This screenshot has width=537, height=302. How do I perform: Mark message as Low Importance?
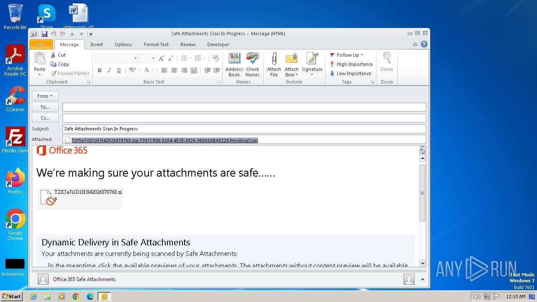click(x=350, y=73)
